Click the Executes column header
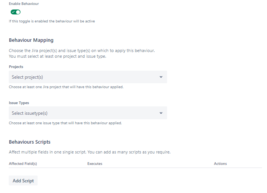 pyautogui.click(x=95, y=164)
